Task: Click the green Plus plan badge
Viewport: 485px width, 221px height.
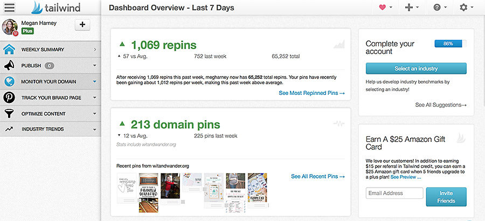Action: coord(27,31)
